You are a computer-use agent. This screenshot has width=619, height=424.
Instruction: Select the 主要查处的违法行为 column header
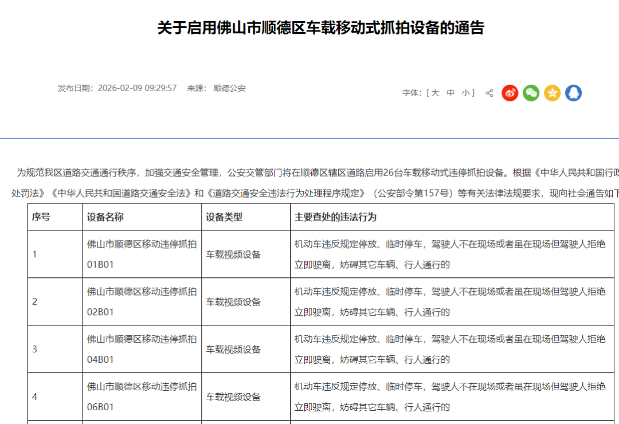tap(335, 217)
